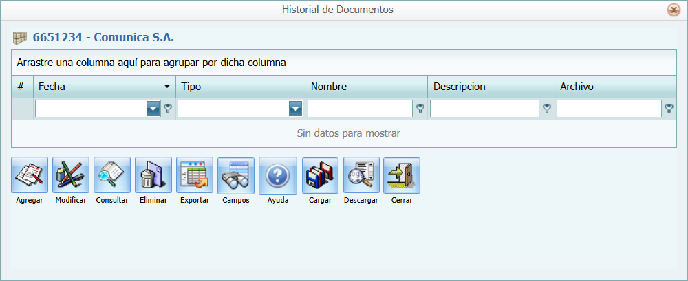Open Consultar magnifier icon
This screenshot has width=688, height=281.
point(112,176)
